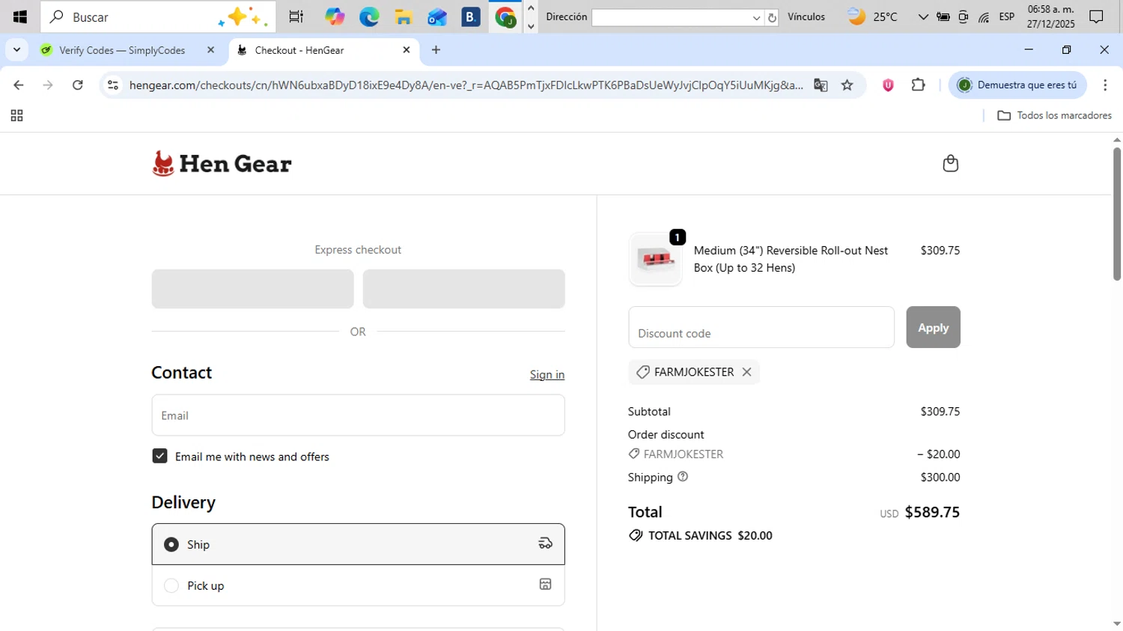Click the second express checkout button

[x=463, y=289]
